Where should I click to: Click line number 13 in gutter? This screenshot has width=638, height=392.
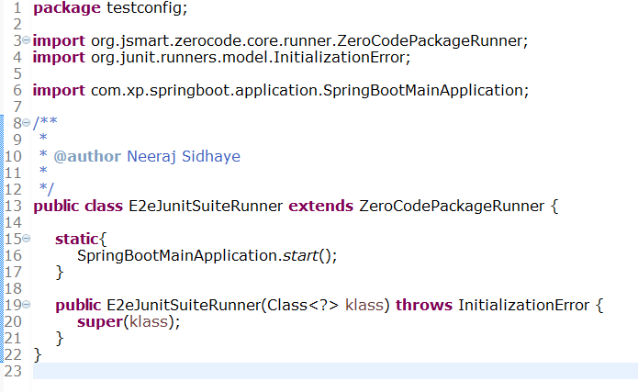coord(13,206)
